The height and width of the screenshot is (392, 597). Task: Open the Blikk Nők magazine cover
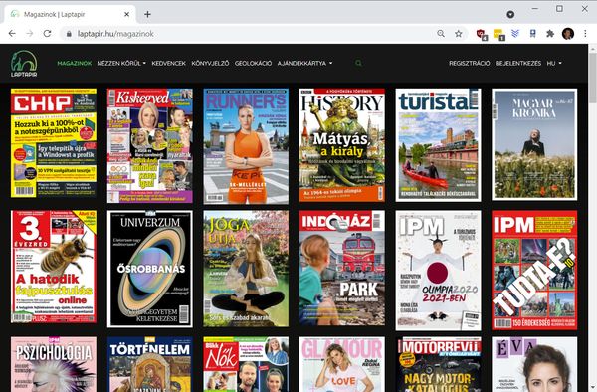(x=246, y=364)
